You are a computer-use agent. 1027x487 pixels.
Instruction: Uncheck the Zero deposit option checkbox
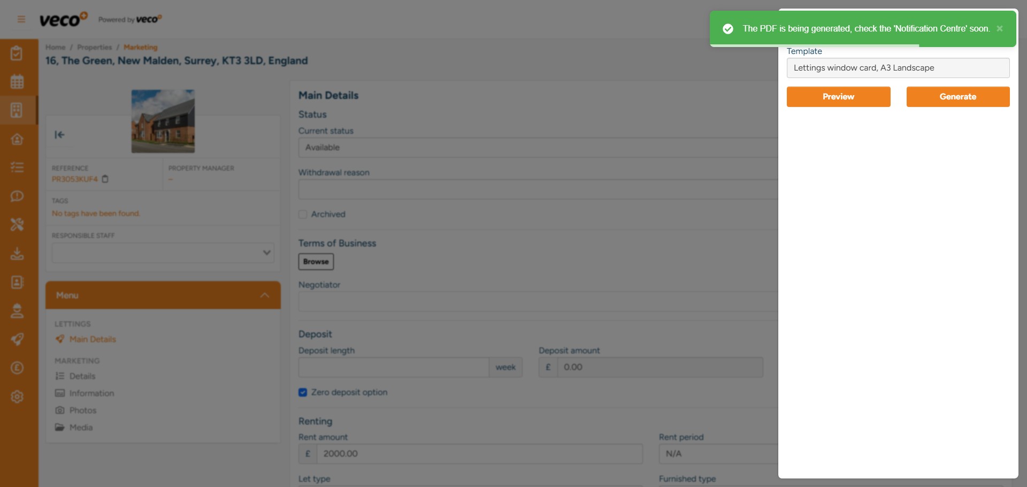click(x=303, y=392)
